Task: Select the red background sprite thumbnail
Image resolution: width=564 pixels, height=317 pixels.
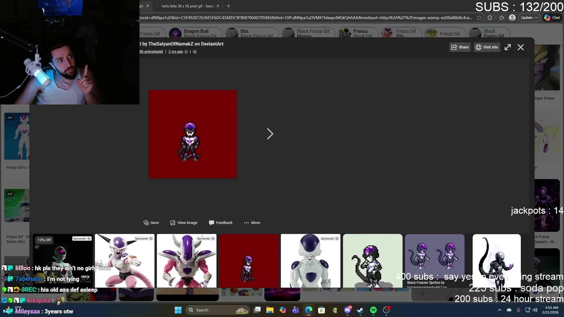Action: (249, 261)
